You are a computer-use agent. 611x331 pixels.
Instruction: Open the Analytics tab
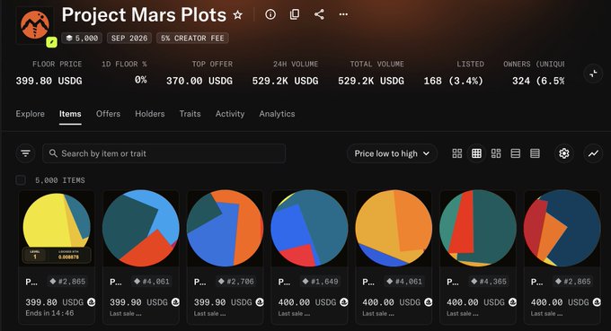pyautogui.click(x=277, y=114)
